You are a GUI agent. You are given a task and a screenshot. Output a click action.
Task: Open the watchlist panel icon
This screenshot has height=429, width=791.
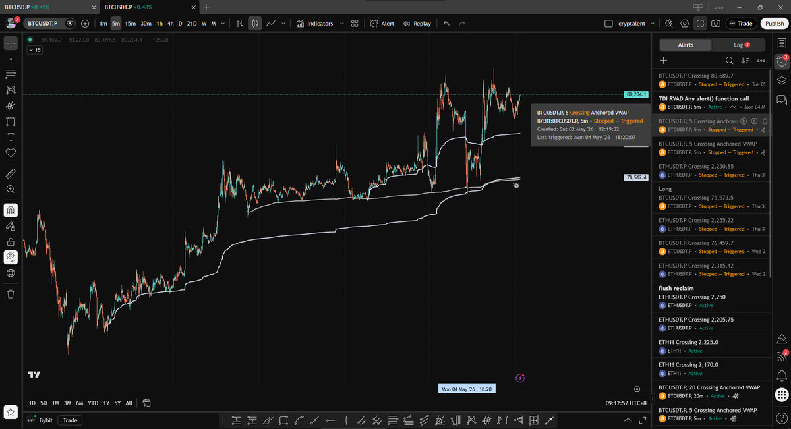pyautogui.click(x=782, y=43)
